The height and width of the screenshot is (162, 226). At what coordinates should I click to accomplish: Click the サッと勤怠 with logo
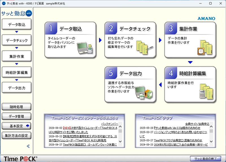(x=16, y=13)
